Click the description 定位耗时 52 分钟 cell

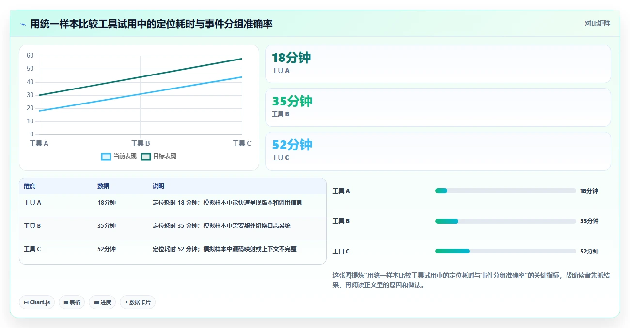pos(224,249)
